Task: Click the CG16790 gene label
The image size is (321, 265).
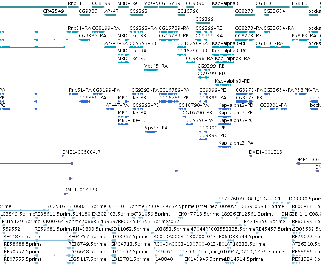Action: (x=188, y=11)
